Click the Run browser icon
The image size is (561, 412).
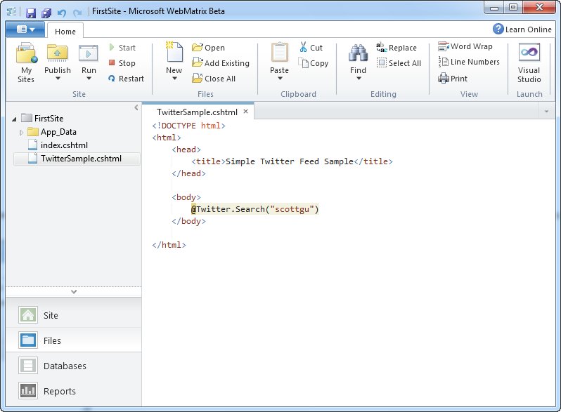click(89, 53)
